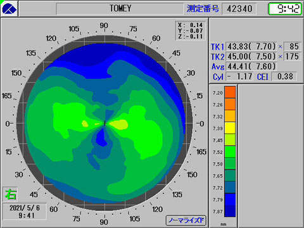Click the 7.39 yellow legend swatch
The height and width of the screenshot is (228, 304).
tap(230, 128)
